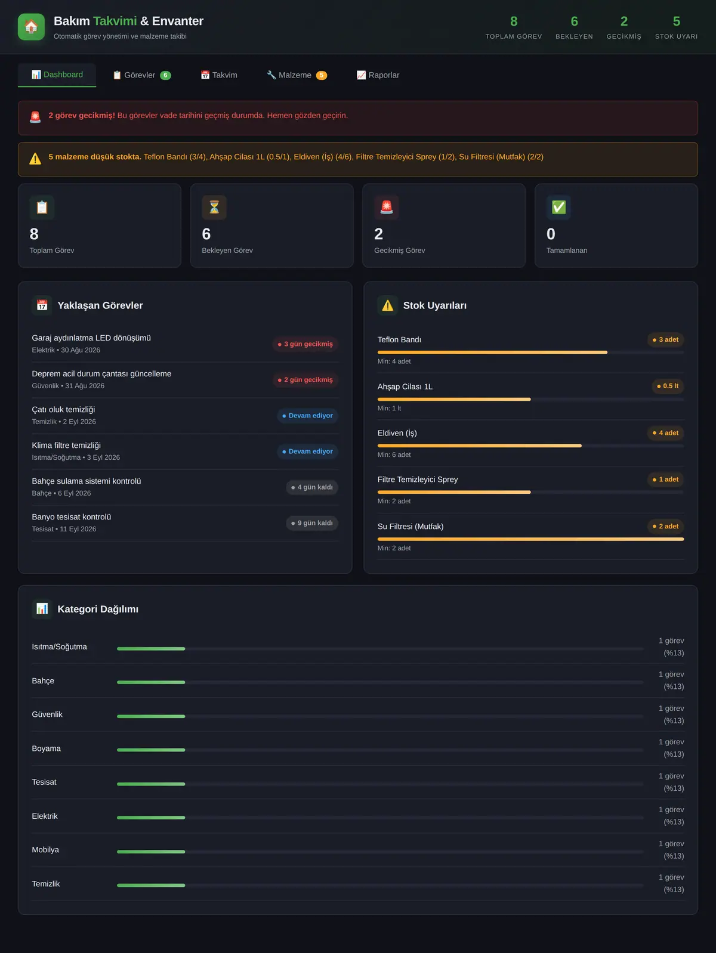Screen dimensions: 716x953
Task: Click the clipboard icon on Toplam Görev card
Action: [42, 207]
